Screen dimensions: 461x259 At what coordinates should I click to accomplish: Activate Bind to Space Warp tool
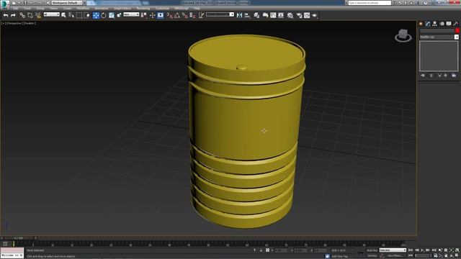pos(38,15)
